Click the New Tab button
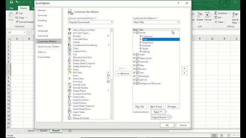 140,107
